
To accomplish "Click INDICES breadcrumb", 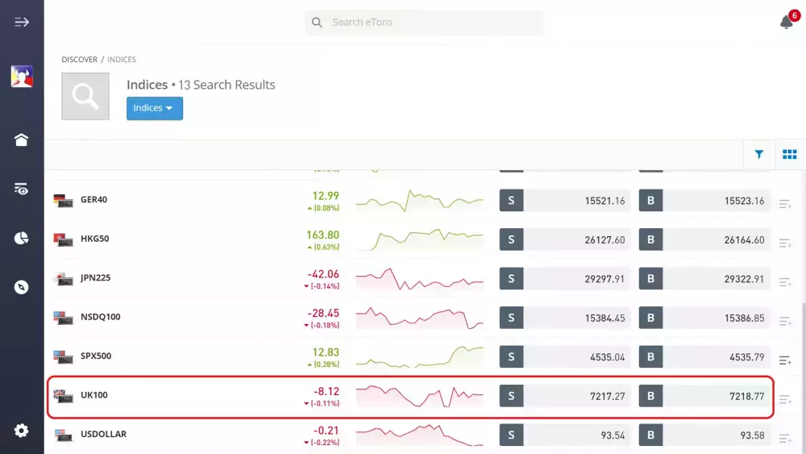I will click(122, 60).
